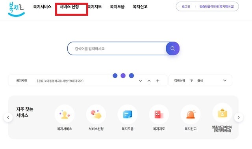Open the 복지서비스 menu
This screenshot has width=252, height=149.
(x=42, y=7)
